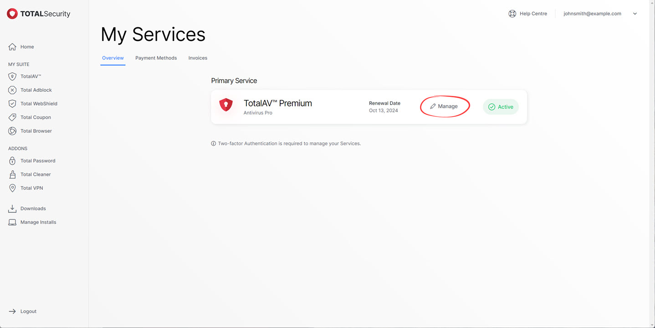Open the Downloads section
This screenshot has width=655, height=328.
33,208
